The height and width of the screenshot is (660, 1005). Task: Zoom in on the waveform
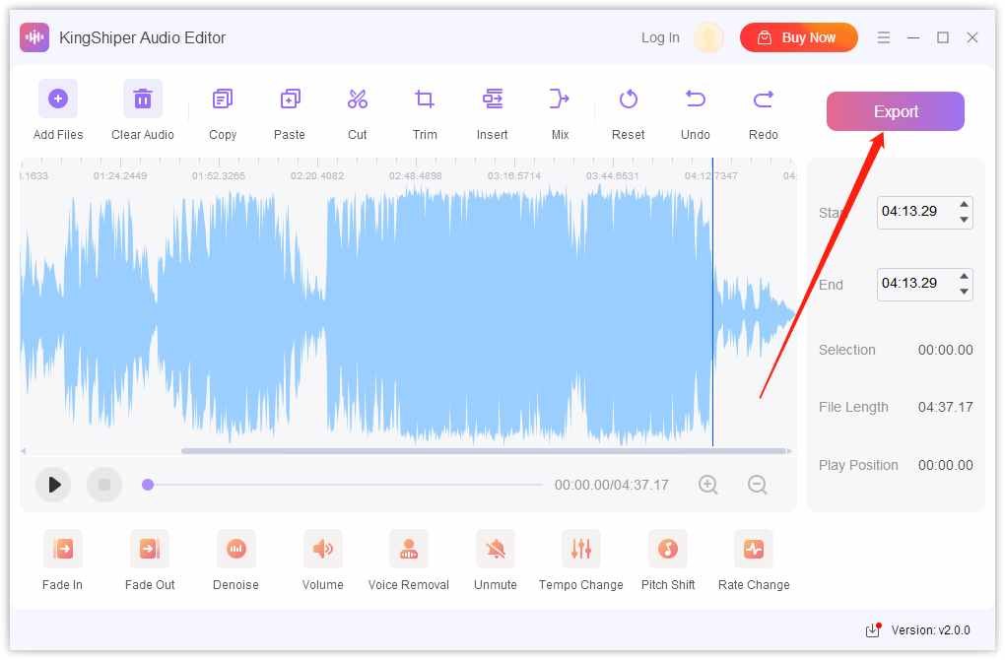[708, 485]
